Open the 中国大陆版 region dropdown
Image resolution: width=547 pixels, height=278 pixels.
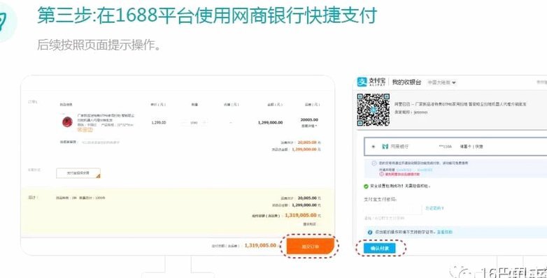coord(441,82)
